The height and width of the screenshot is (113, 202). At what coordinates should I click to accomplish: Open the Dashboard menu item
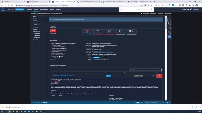tap(29, 10)
